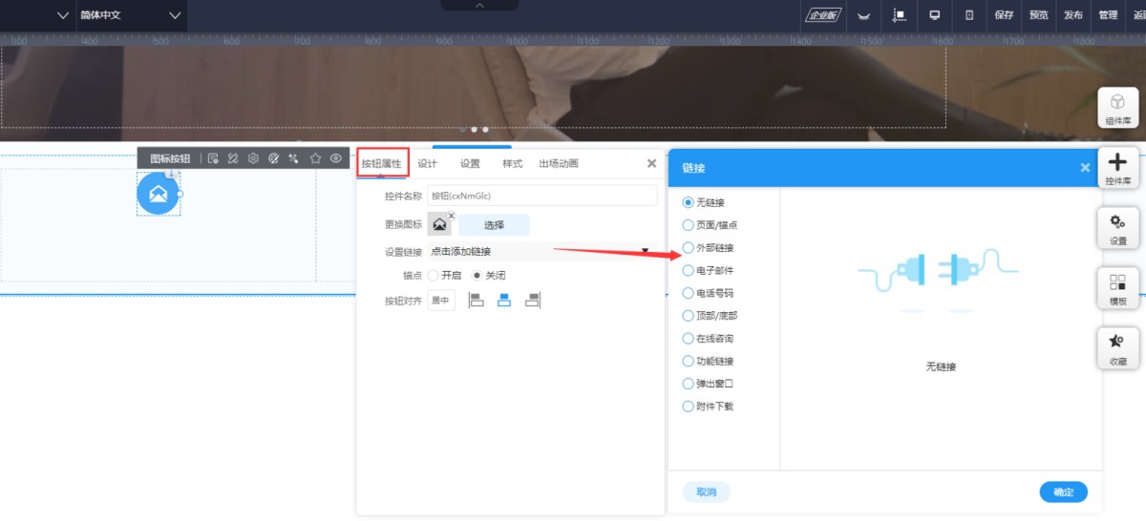Click the gear icon in 图标按钮 toolbar
1146x521 pixels.
(x=253, y=158)
